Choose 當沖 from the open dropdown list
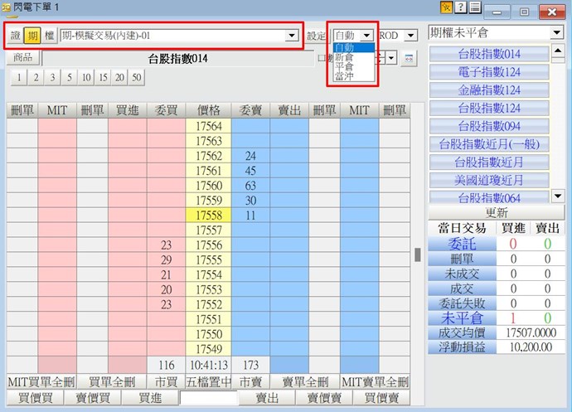The image size is (572, 412). [344, 76]
